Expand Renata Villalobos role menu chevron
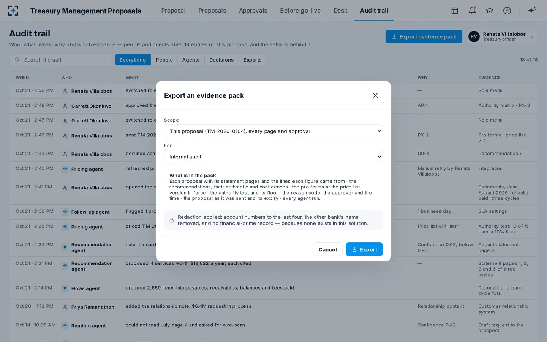Viewport: 547px width, 342px height. pos(531,37)
